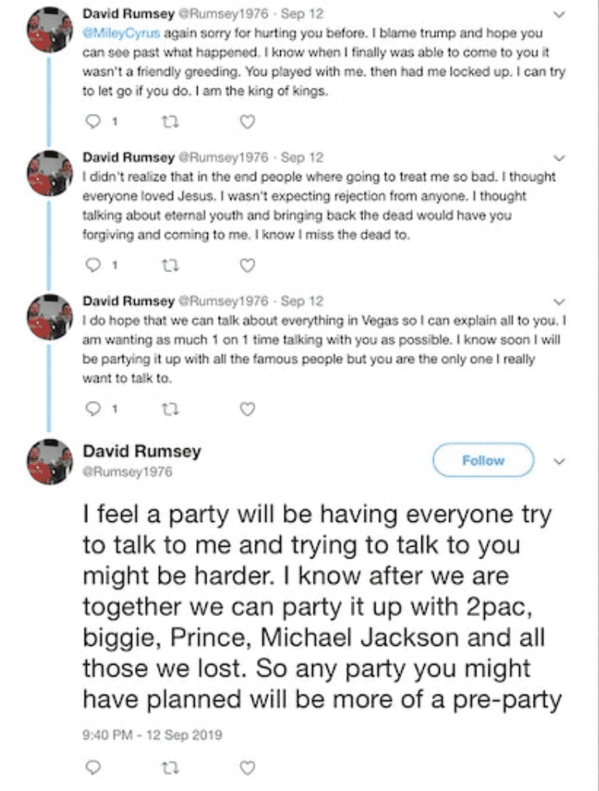Retweet the main pre-party tweet

tap(170, 768)
